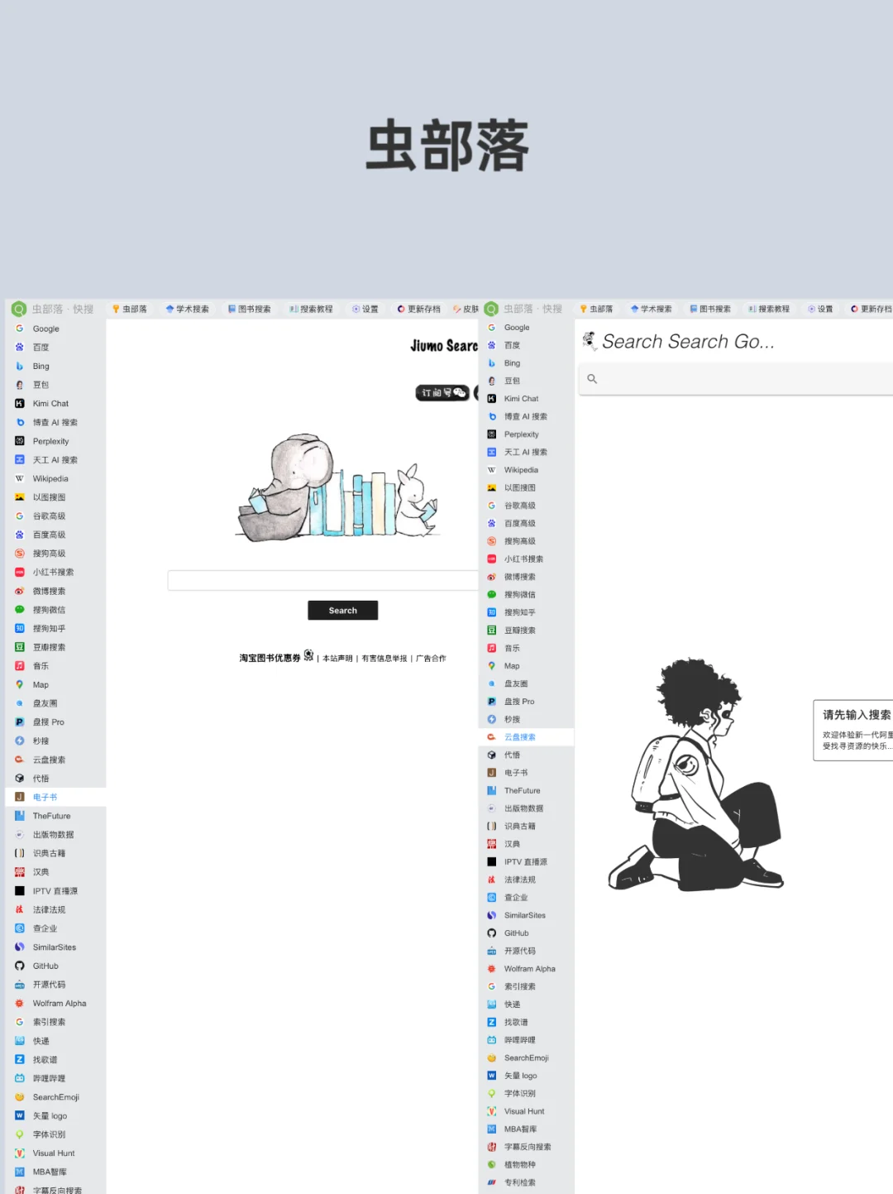Click the Wikipedia icon in the left screenshot's sidebar
893x1194 pixels.
coord(19,478)
